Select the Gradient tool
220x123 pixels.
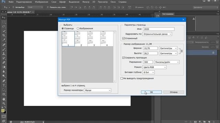[x=4, y=67]
